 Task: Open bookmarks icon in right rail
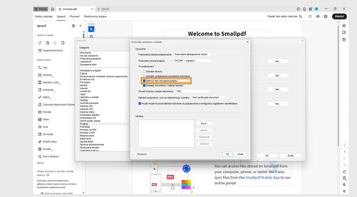point(344,33)
